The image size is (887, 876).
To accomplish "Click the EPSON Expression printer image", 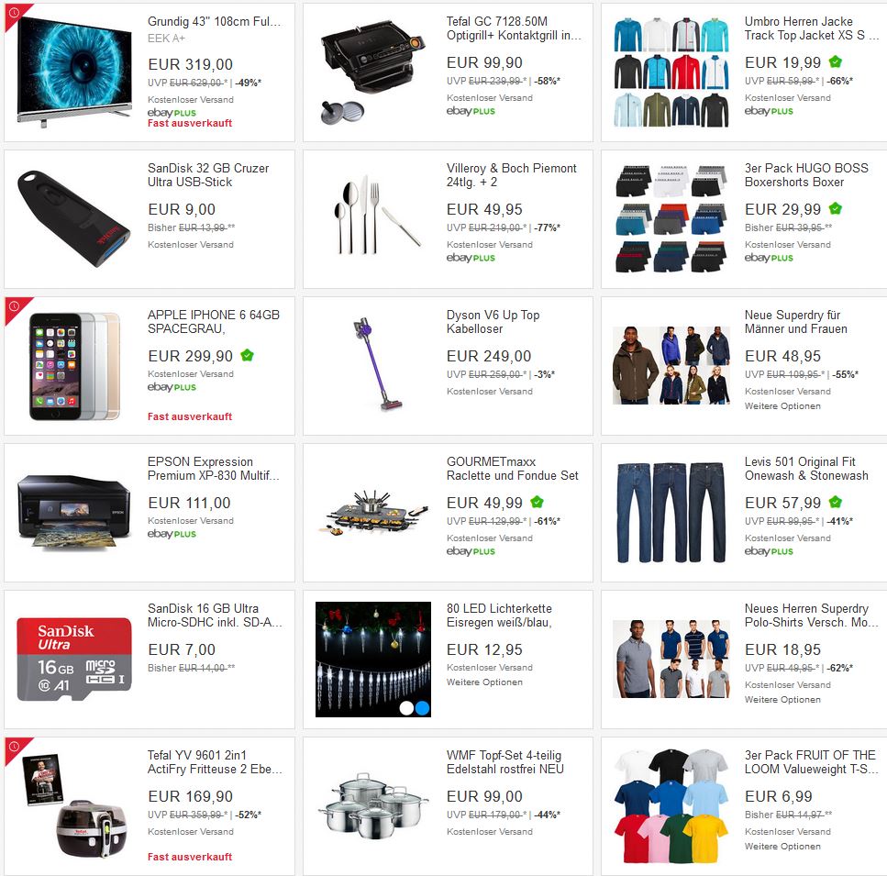I will pos(74,513).
